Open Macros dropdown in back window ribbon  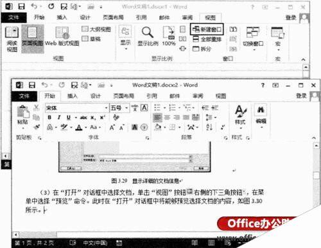coord(277,39)
